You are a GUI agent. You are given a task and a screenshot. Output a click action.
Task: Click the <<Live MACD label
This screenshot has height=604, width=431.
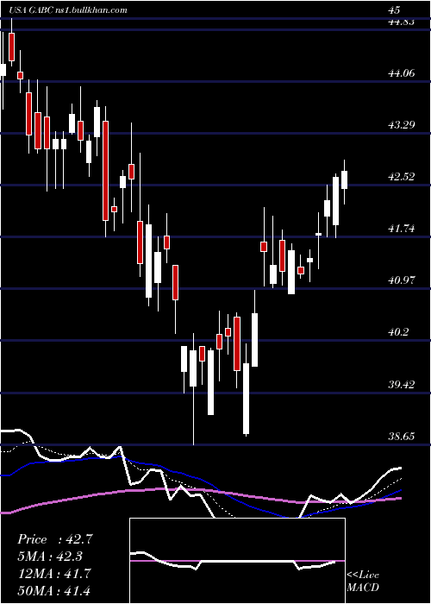click(363, 581)
